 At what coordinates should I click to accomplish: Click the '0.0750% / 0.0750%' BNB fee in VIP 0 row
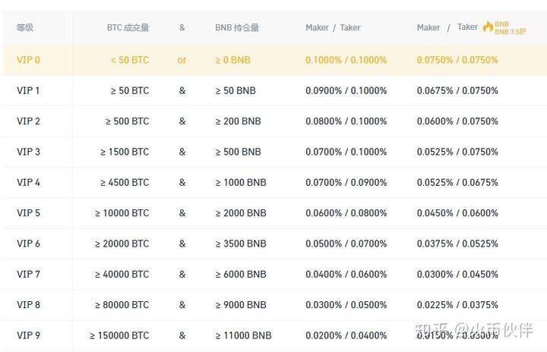(457, 60)
